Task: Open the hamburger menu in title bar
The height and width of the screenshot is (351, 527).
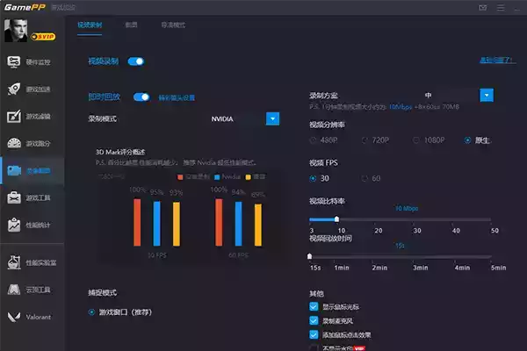Action: 501,7
